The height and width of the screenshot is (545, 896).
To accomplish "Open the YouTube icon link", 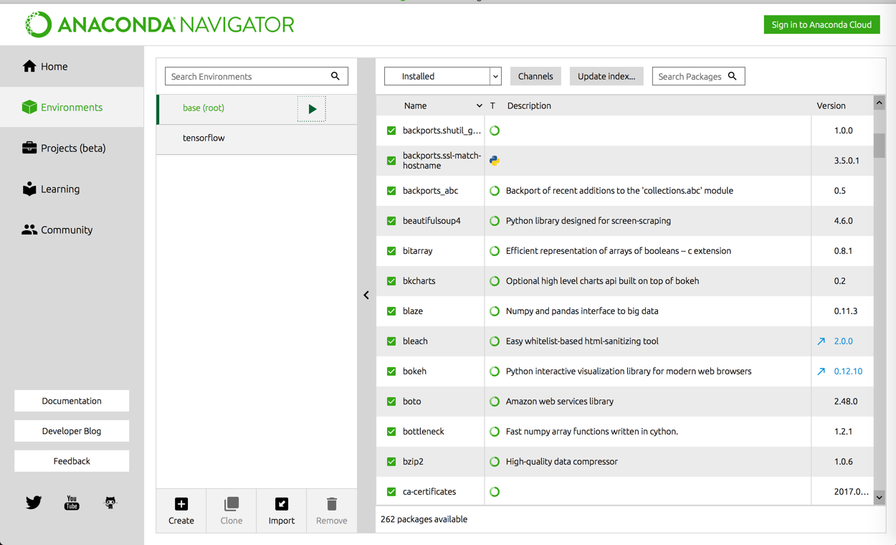I will point(72,503).
